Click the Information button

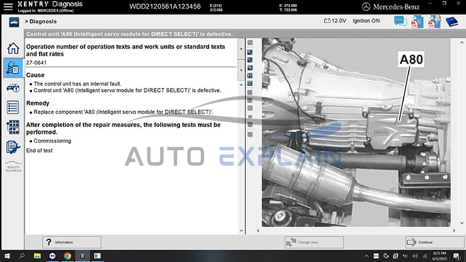click(72, 242)
